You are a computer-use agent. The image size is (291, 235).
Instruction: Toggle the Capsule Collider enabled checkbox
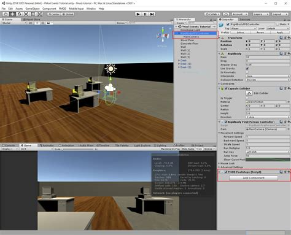pyautogui.click(x=226, y=88)
